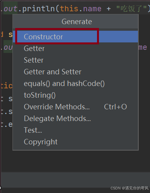This screenshot has height=193, width=150.
Task: Place cursor on println in the code
Action: [x=39, y=9]
